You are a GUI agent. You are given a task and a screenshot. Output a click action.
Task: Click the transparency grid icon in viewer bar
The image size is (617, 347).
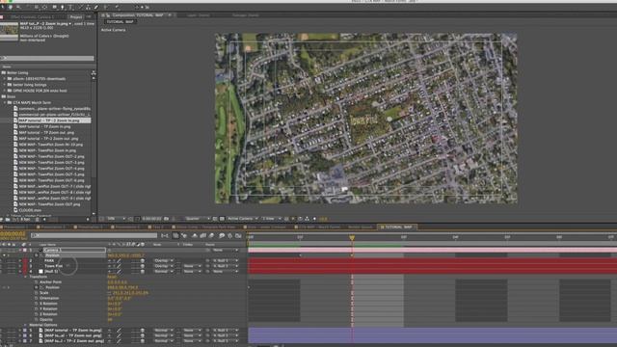(x=222, y=219)
